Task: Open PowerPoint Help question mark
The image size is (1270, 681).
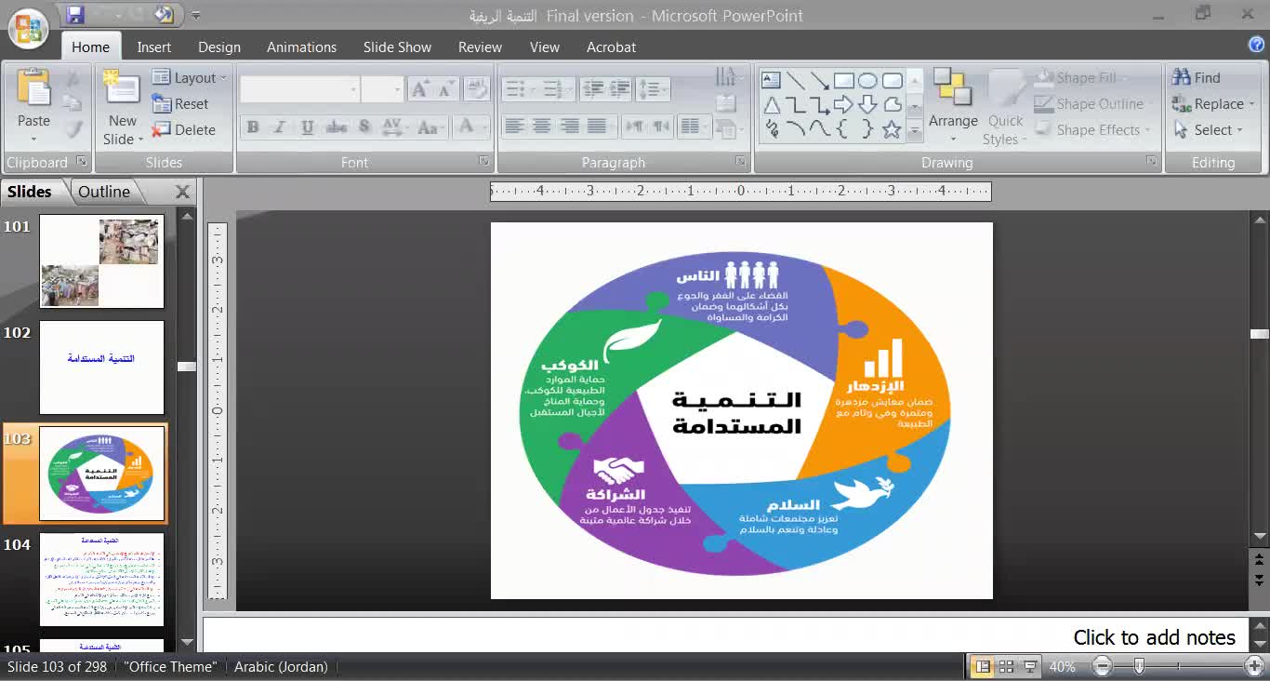Action: click(x=1256, y=45)
